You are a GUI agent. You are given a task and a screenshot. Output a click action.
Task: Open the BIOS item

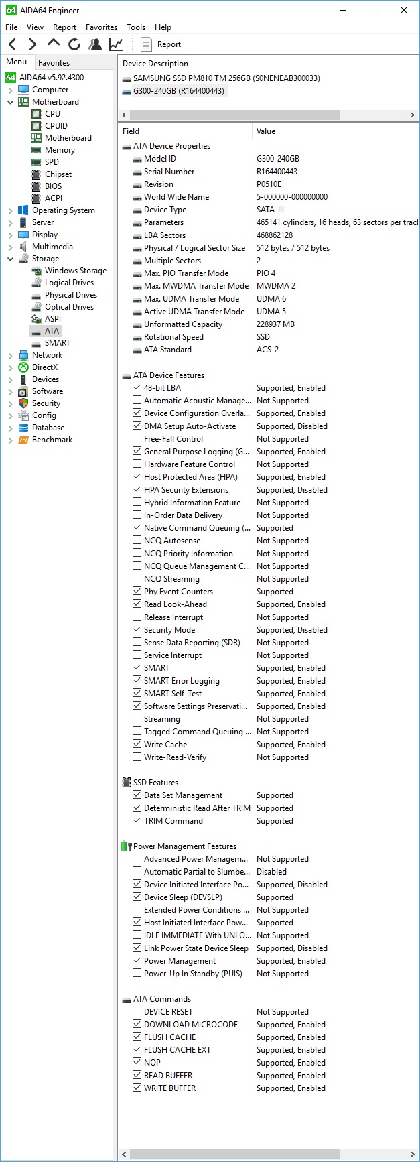[x=53, y=186]
